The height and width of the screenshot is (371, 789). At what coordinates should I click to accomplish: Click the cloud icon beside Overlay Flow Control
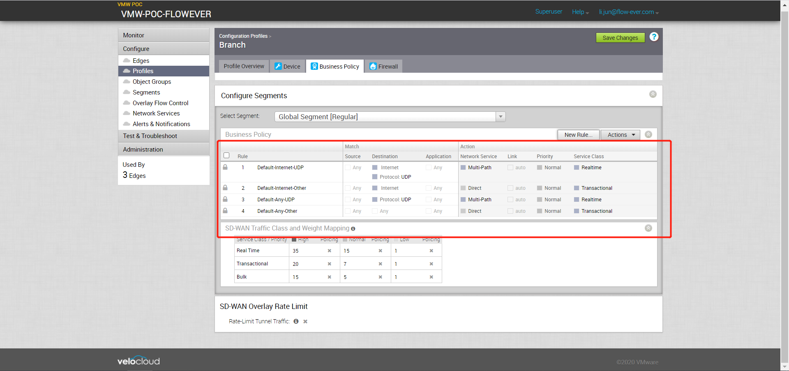127,103
